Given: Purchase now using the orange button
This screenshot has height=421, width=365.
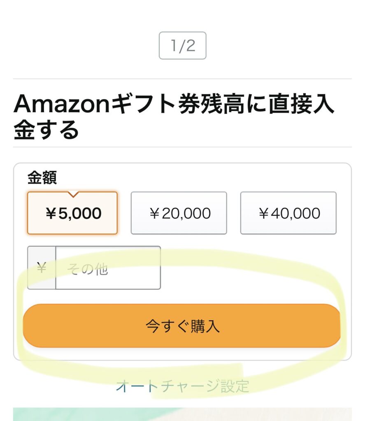Looking at the screenshot, I should tap(182, 326).
